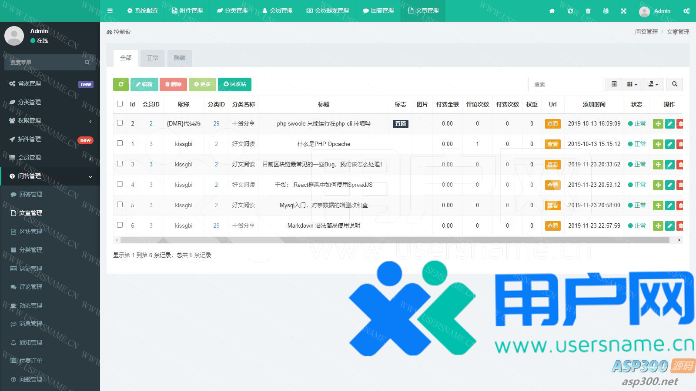Open the 更多 more-actions dropdown
This screenshot has width=696, height=391.
click(x=202, y=84)
